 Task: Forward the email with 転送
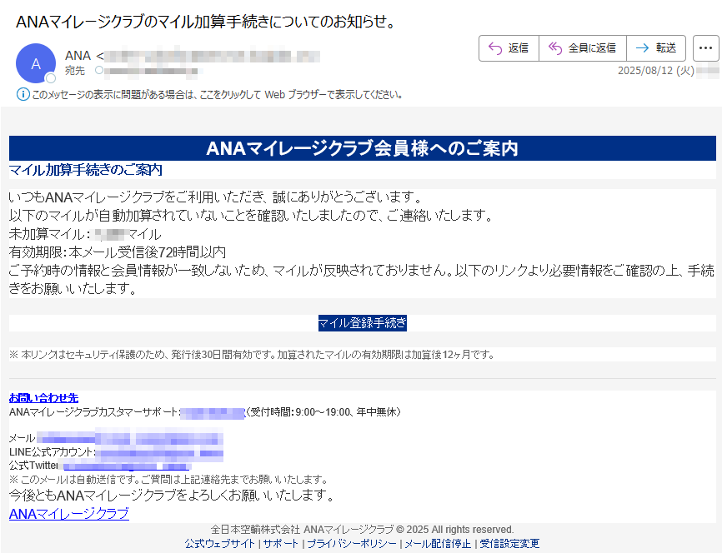tap(656, 47)
